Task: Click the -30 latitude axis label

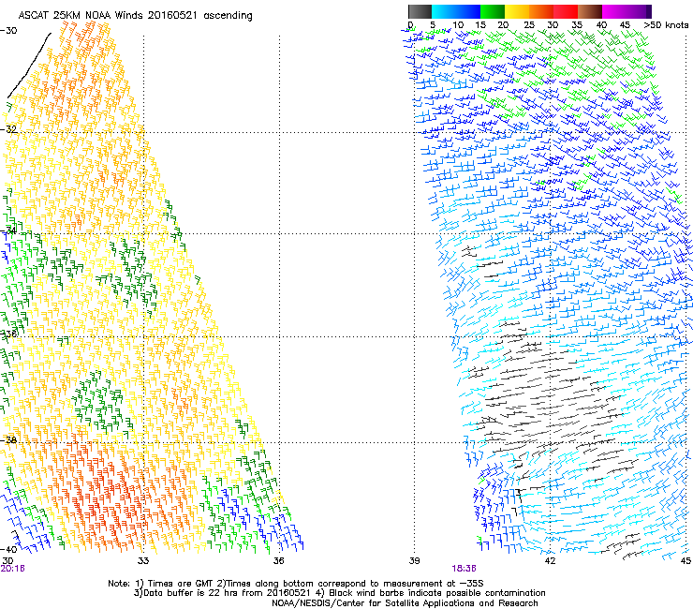Action: click(x=8, y=31)
